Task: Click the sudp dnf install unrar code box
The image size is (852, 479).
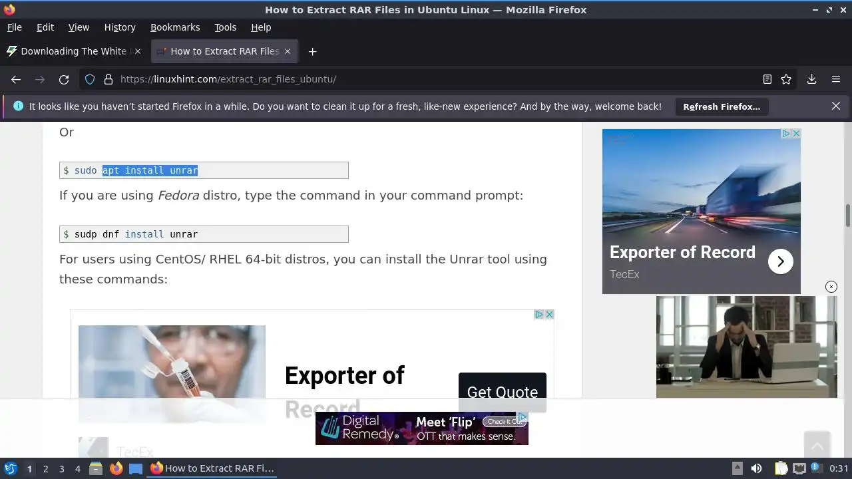Action: click(204, 234)
